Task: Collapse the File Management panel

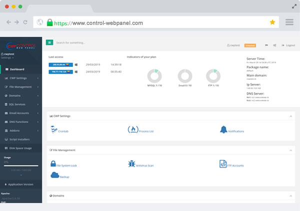Action: (290, 150)
